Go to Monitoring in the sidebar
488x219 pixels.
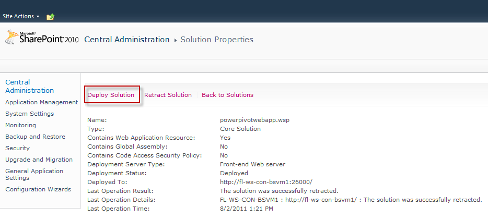click(x=20, y=125)
